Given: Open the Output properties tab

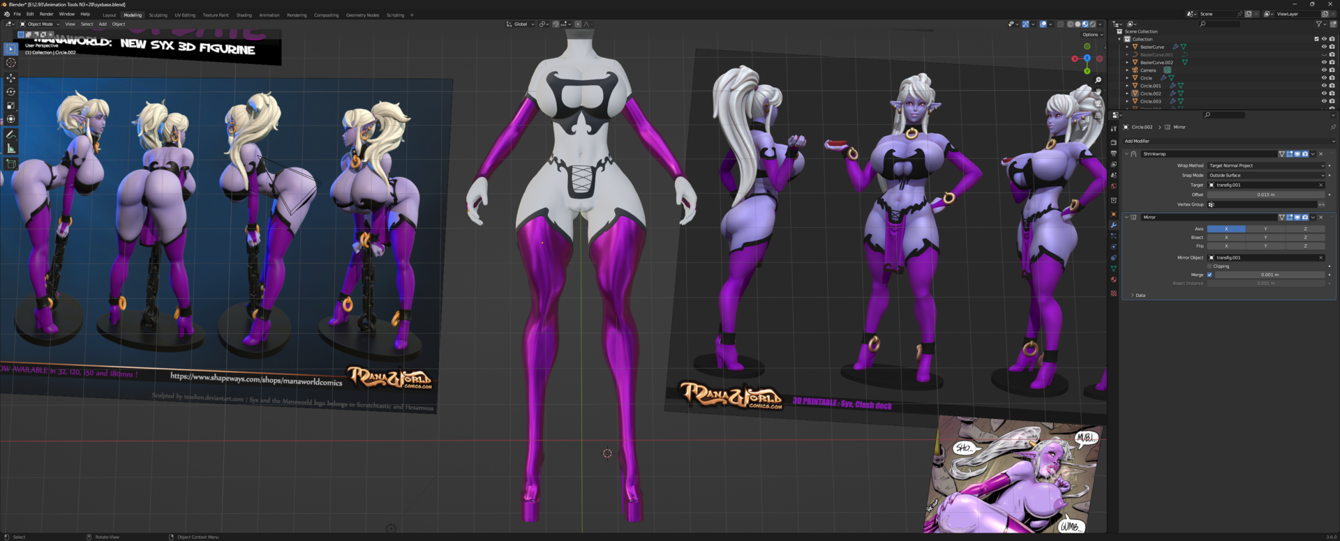Looking at the screenshot, I should (x=1113, y=153).
